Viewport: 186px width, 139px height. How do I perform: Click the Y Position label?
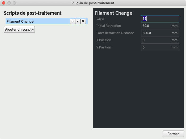[x=104, y=47]
